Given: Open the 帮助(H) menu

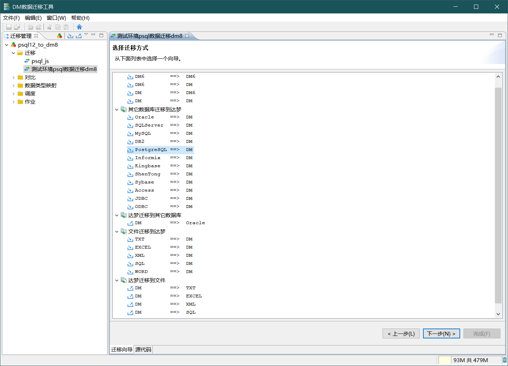Looking at the screenshot, I should (80, 18).
